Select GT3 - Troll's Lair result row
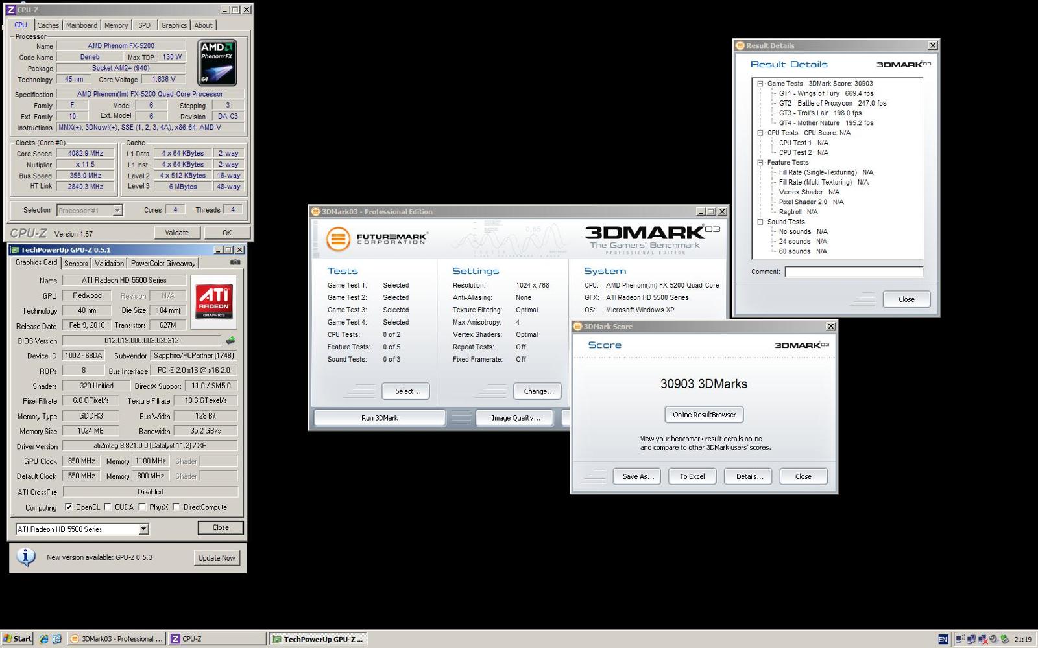This screenshot has width=1038, height=648. [820, 113]
